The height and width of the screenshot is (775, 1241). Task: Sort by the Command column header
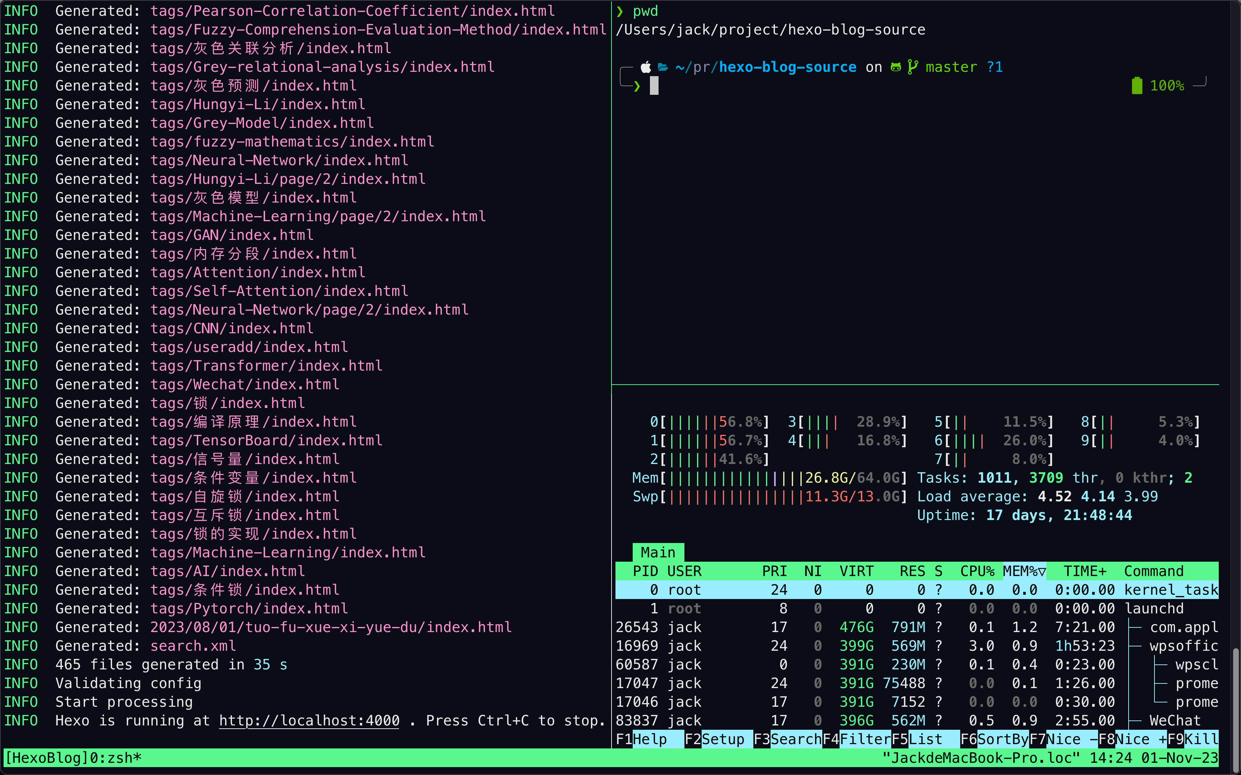(1154, 571)
